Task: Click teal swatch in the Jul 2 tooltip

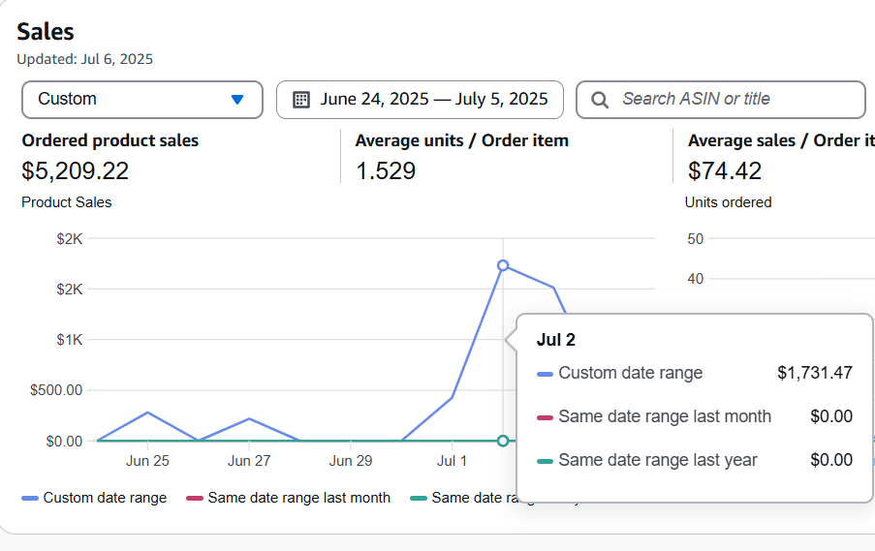Action: [x=545, y=461]
